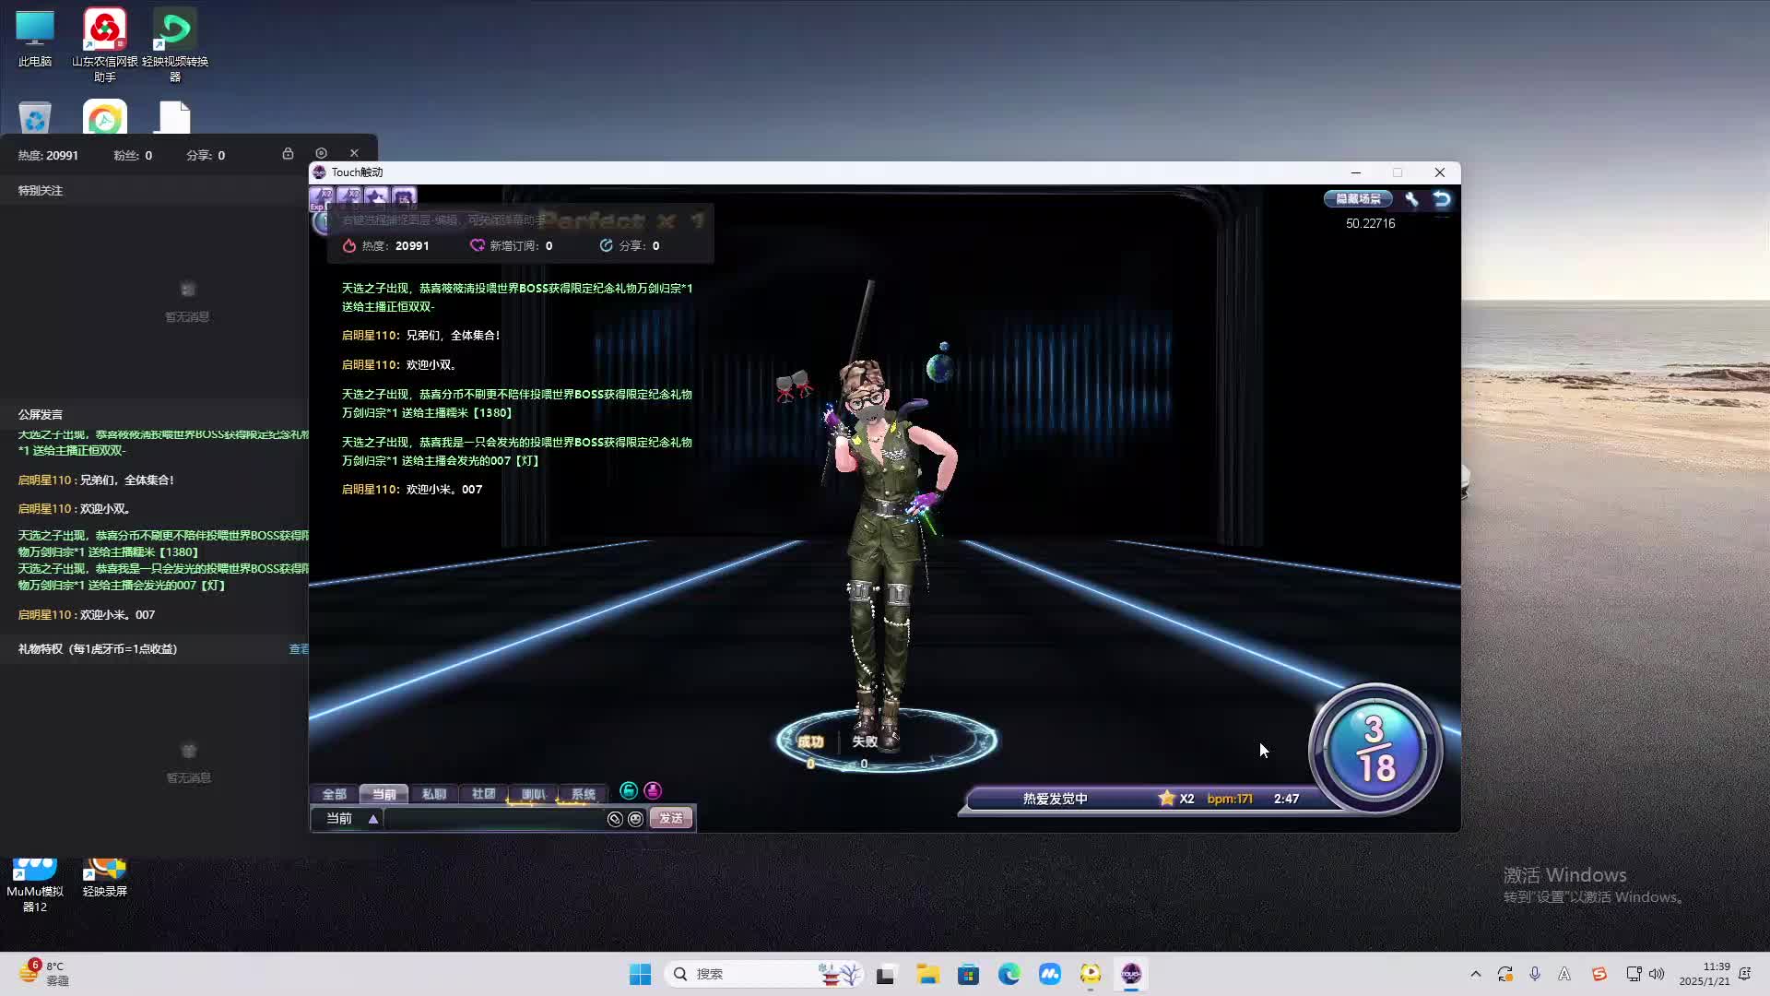Switch to the 系统 chat tab

[583, 794]
